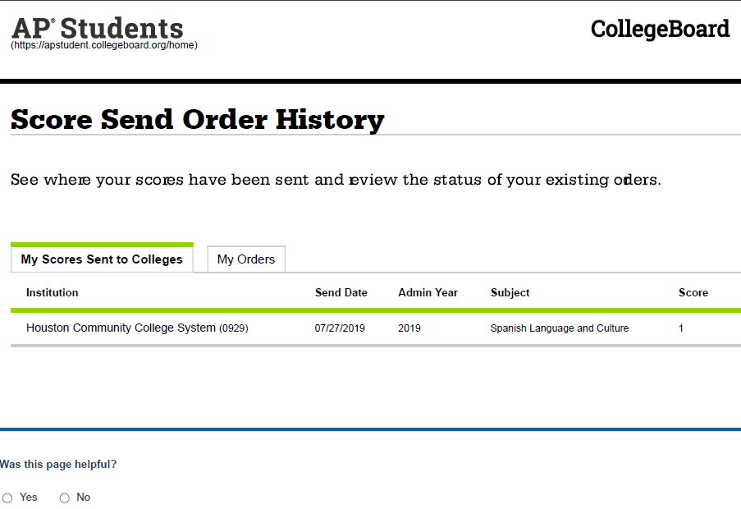
Task: Select the Spanish Language and Culture cell
Action: click(560, 328)
